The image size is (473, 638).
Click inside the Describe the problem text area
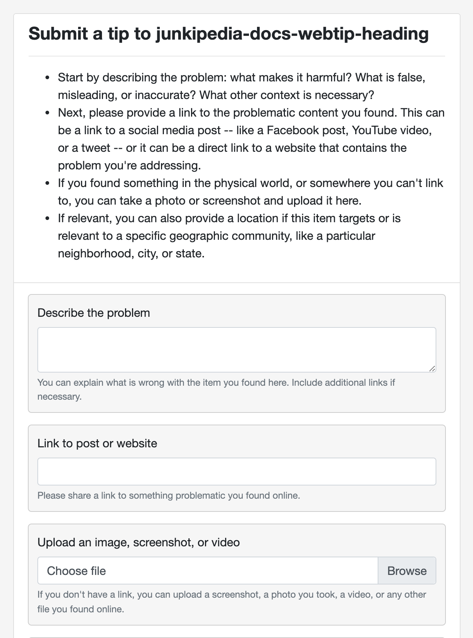(x=236, y=349)
